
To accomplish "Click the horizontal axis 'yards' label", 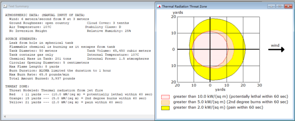I will point(220,90).
